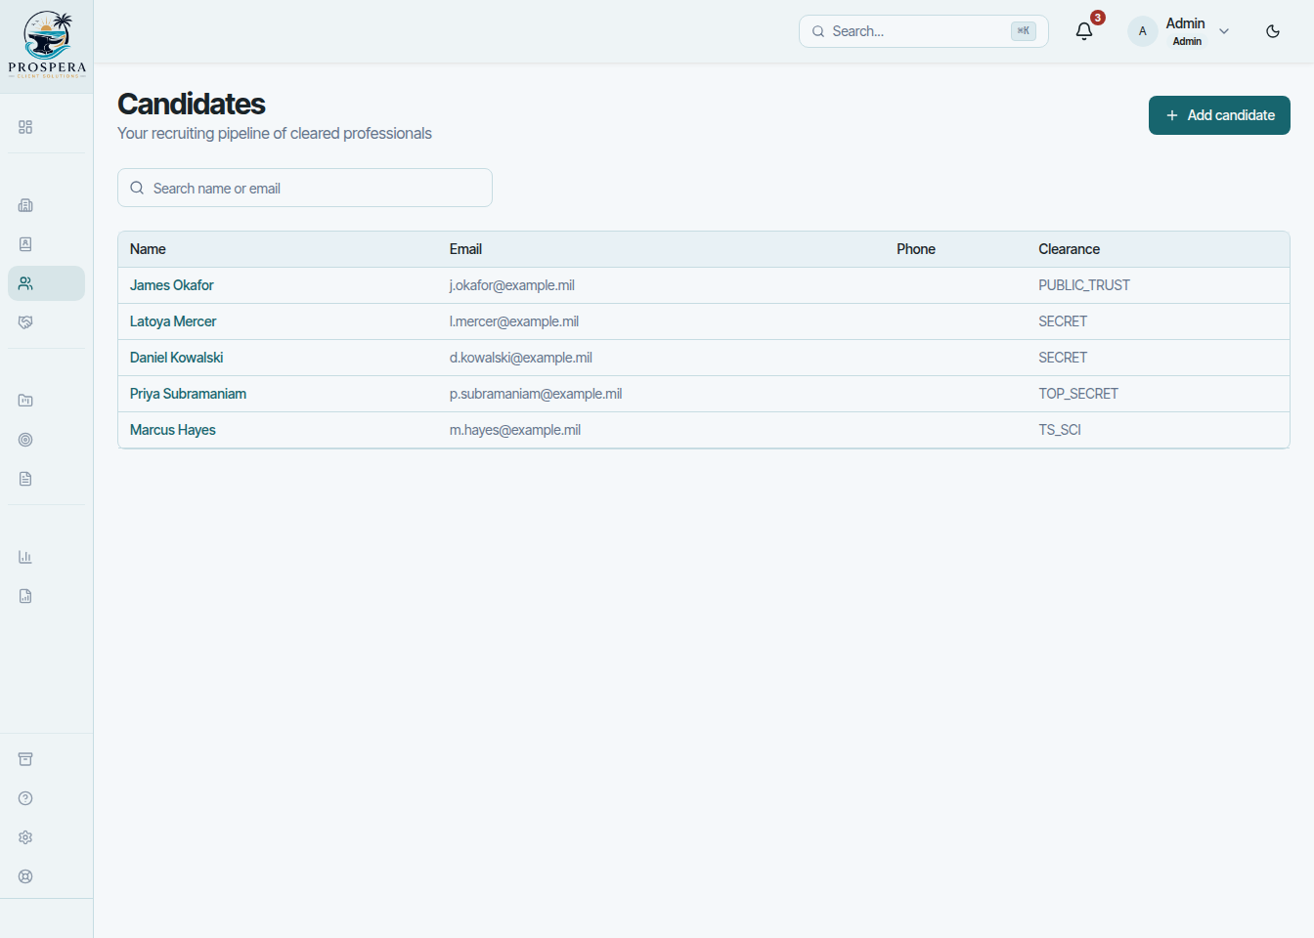1314x938 pixels.
Task: Open the settings gear icon in sidebar
Action: click(x=25, y=837)
